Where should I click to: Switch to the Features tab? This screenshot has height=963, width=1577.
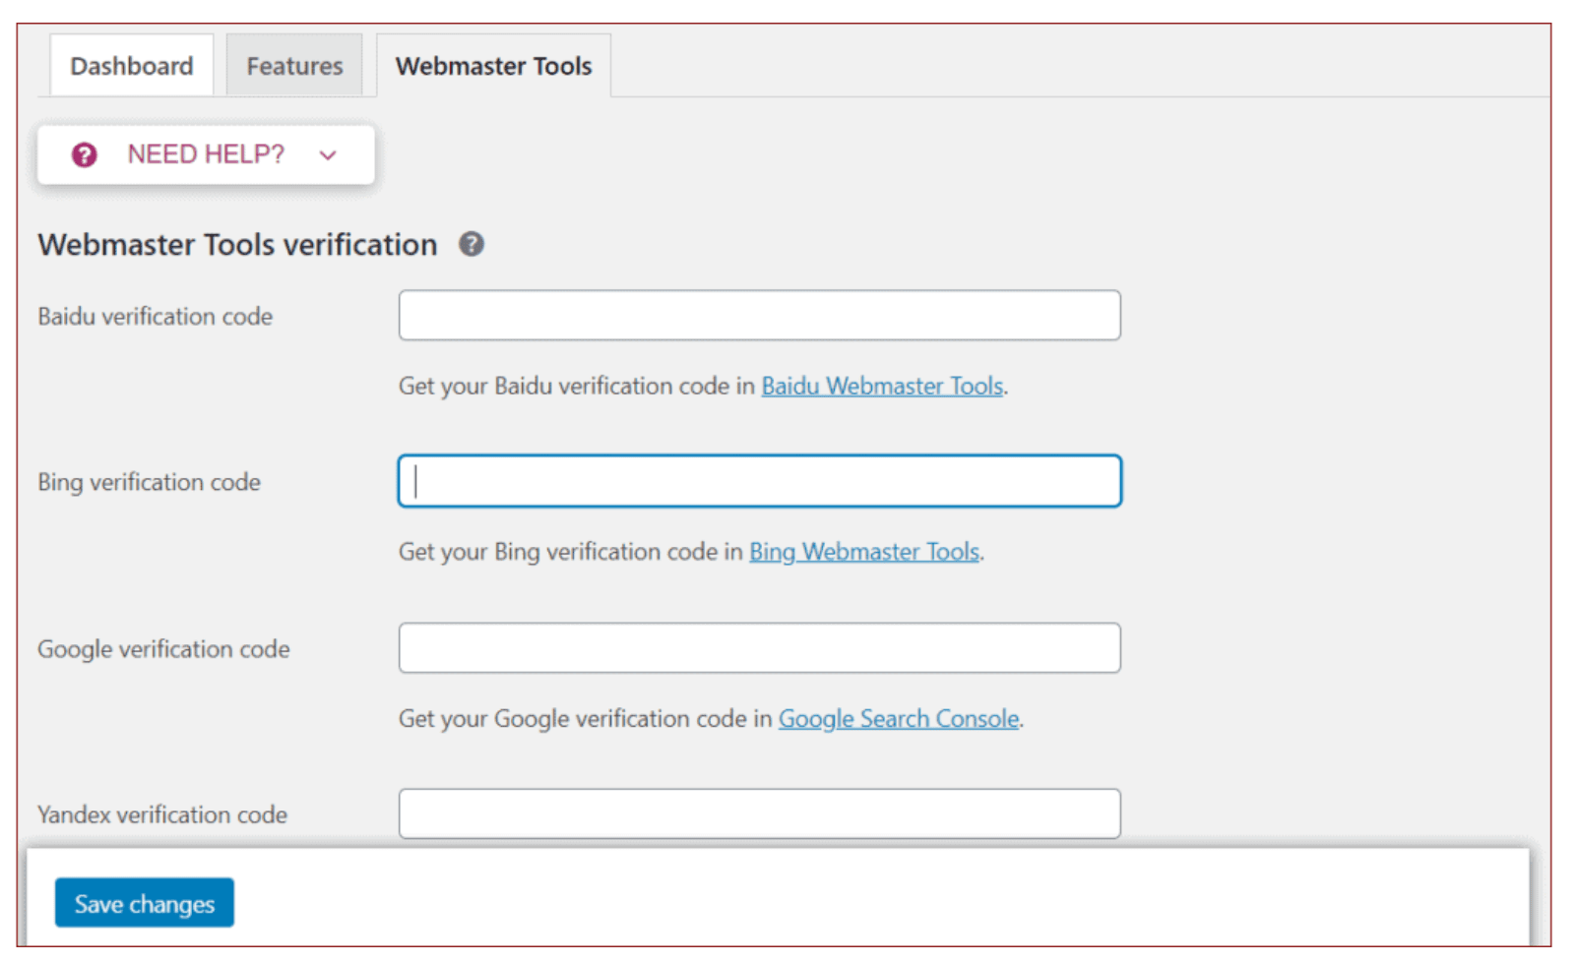(294, 66)
